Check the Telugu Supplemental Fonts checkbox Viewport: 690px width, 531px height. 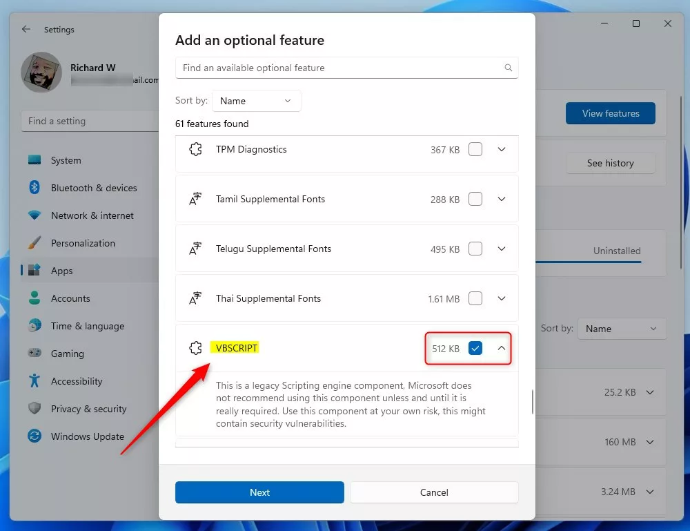475,249
